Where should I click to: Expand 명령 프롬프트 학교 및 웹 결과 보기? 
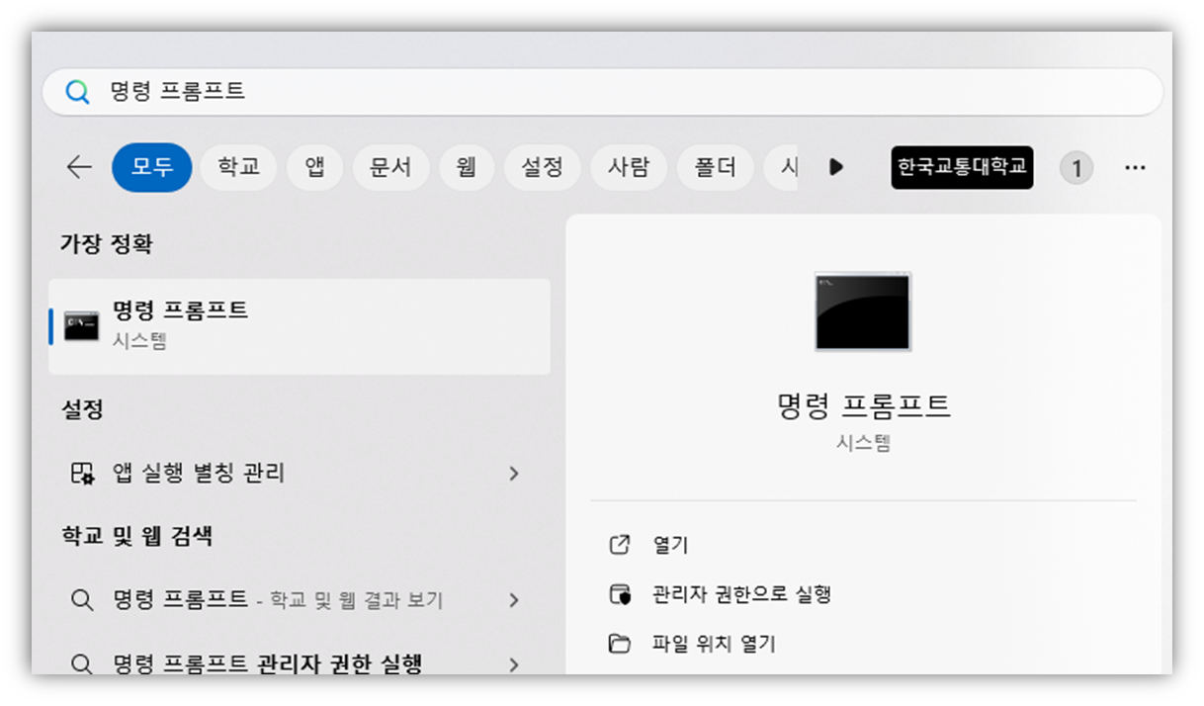pyautogui.click(x=513, y=600)
